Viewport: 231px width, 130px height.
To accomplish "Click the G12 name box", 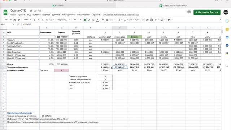I will [8, 24].
